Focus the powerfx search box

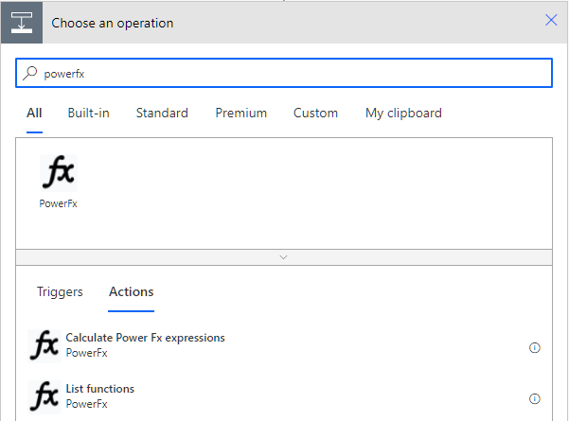(x=284, y=73)
